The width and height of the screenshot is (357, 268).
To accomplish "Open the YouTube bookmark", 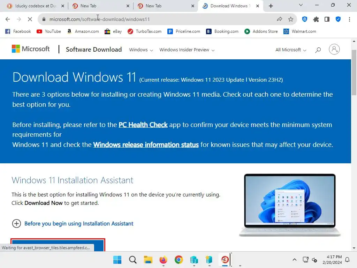I will [49, 31].
